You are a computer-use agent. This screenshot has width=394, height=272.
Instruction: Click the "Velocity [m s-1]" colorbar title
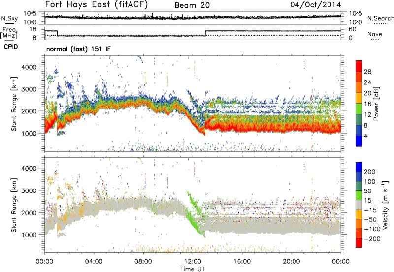click(385, 205)
